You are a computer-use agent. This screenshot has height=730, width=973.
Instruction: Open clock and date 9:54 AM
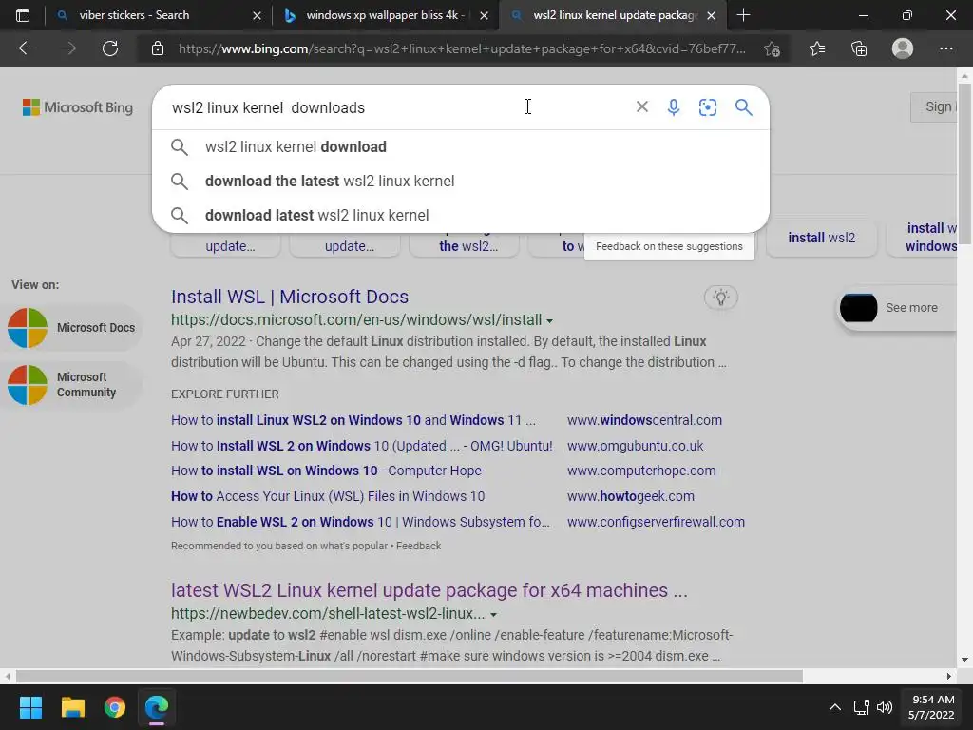[x=931, y=707]
